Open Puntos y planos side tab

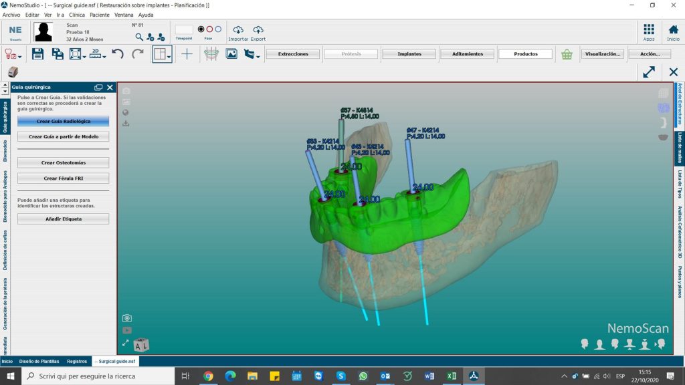coord(680,282)
